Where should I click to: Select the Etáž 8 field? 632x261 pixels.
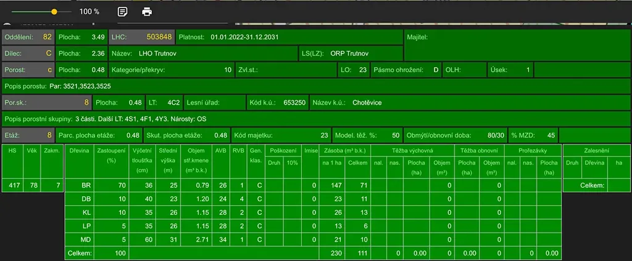click(x=28, y=135)
